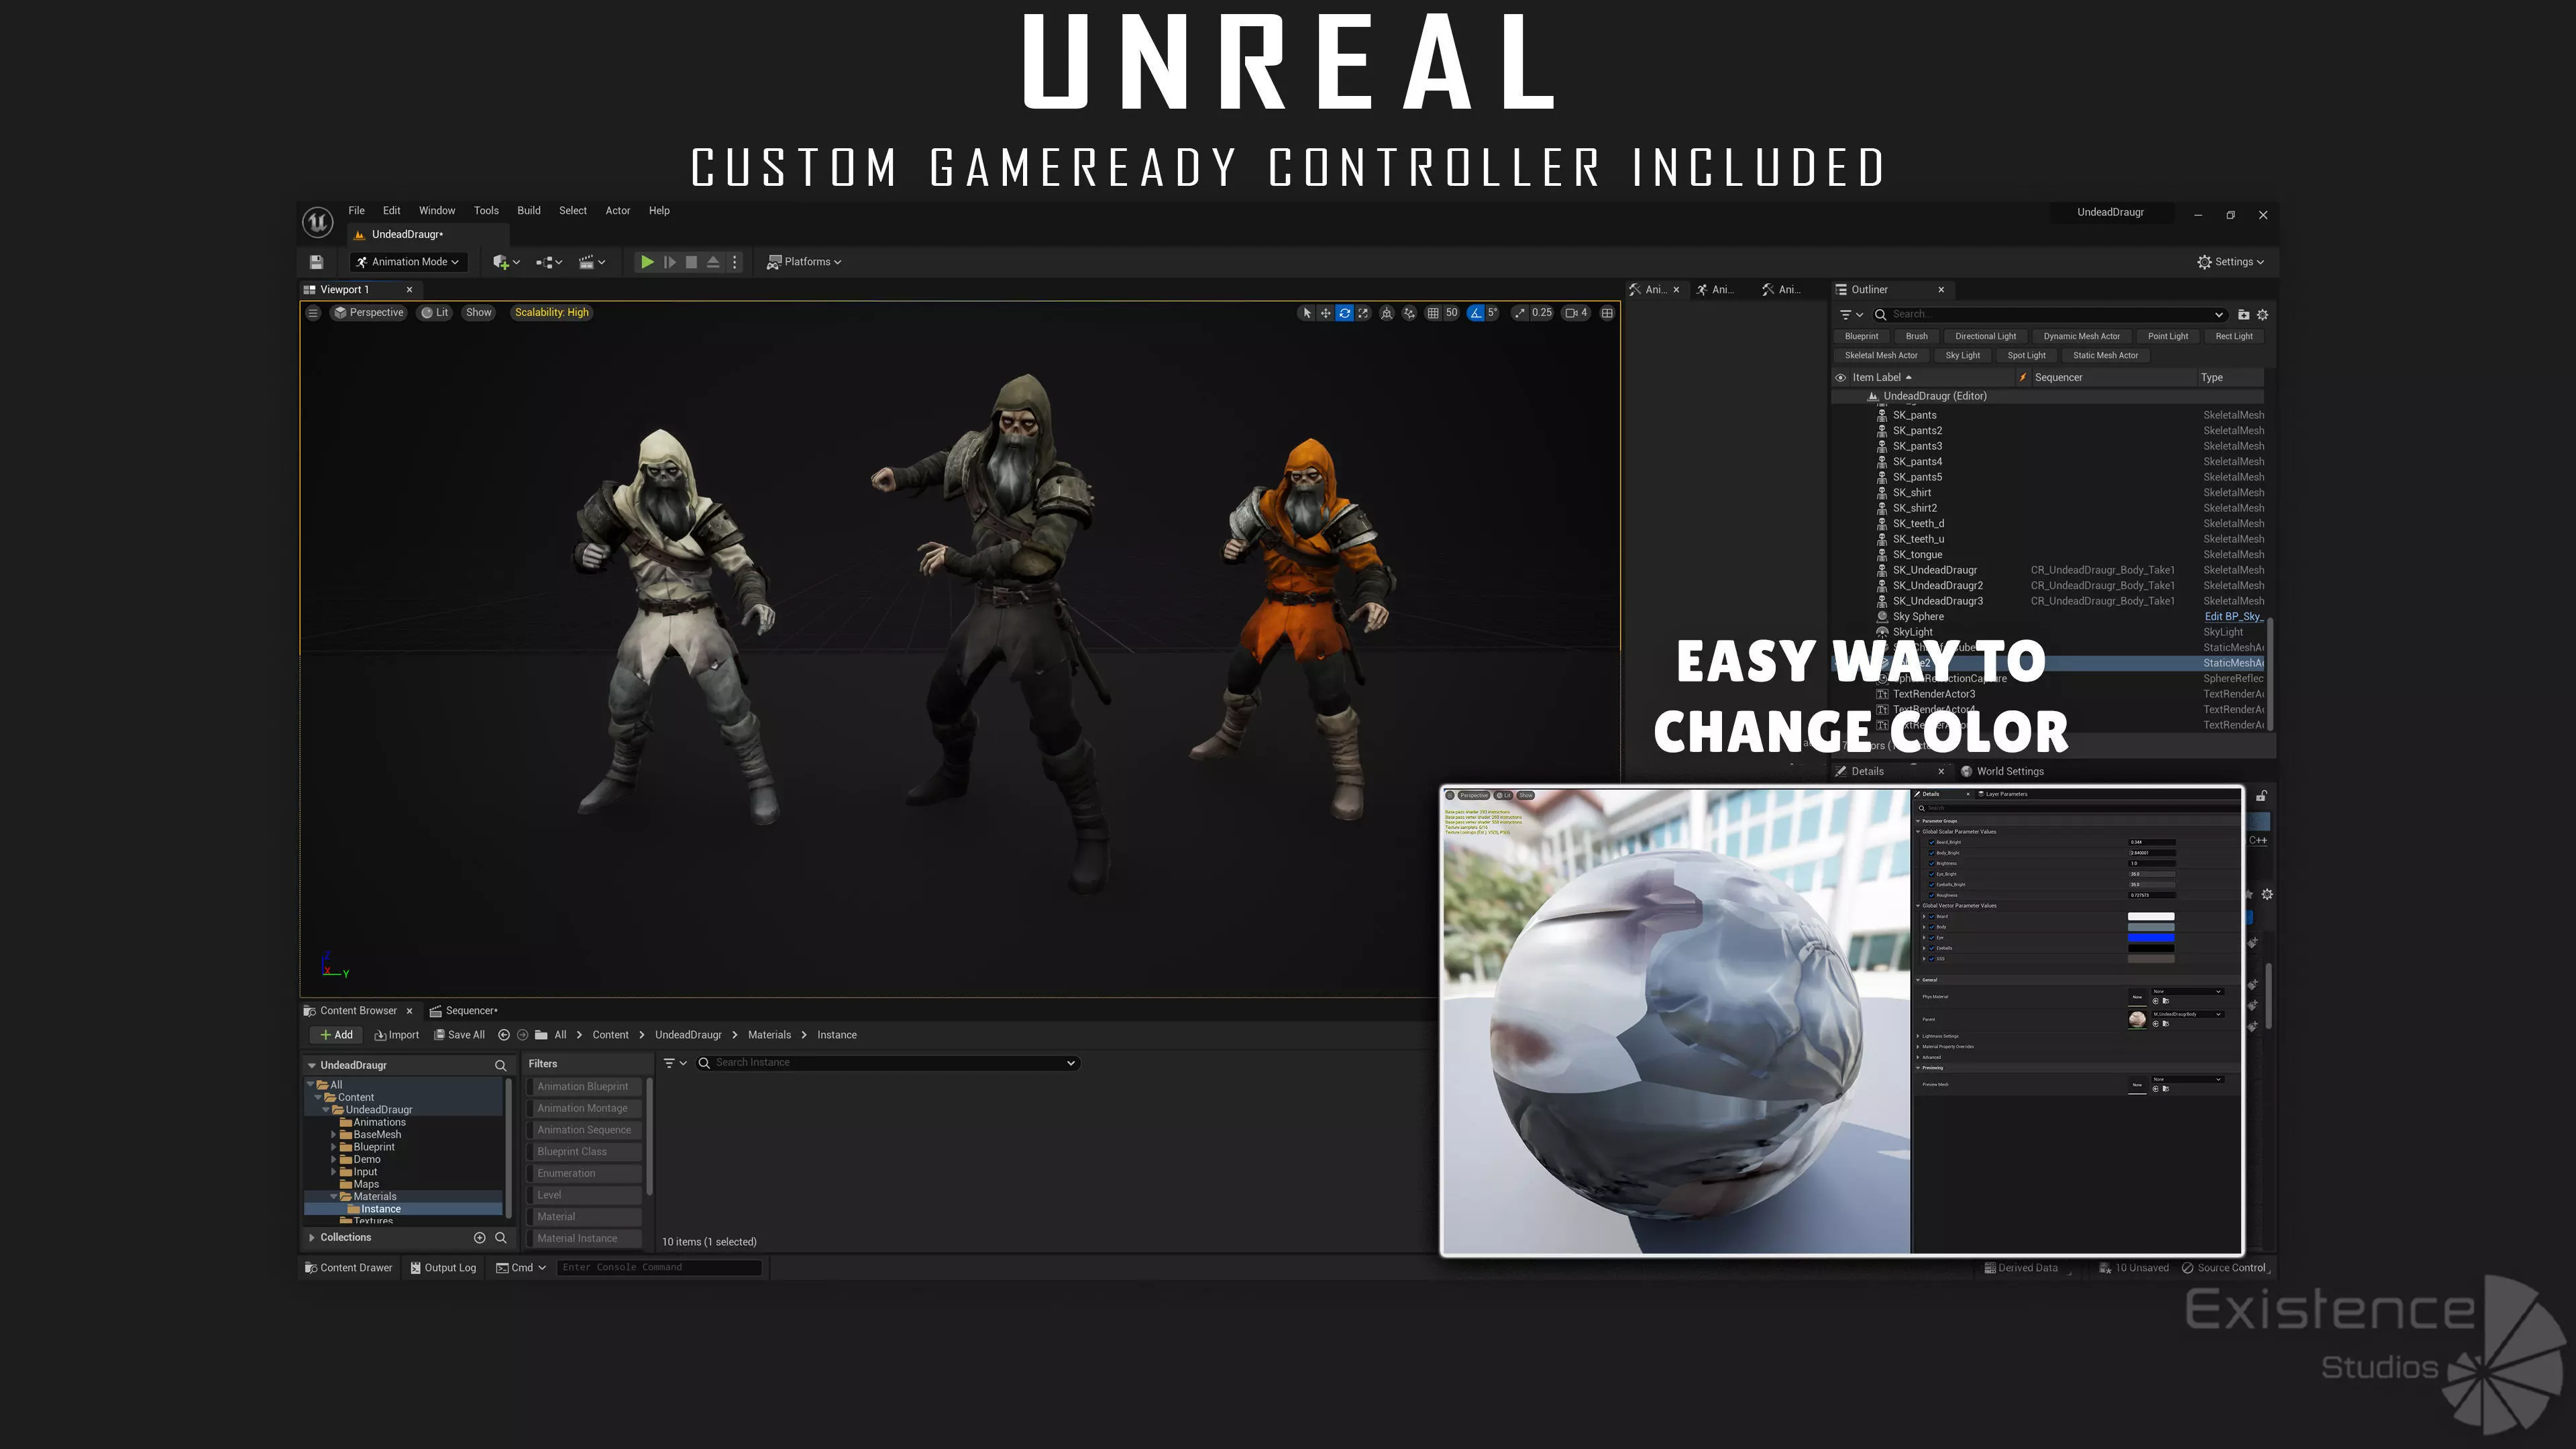Choose the translate move tool in viewport
2576x1449 pixels.
pyautogui.click(x=1325, y=313)
